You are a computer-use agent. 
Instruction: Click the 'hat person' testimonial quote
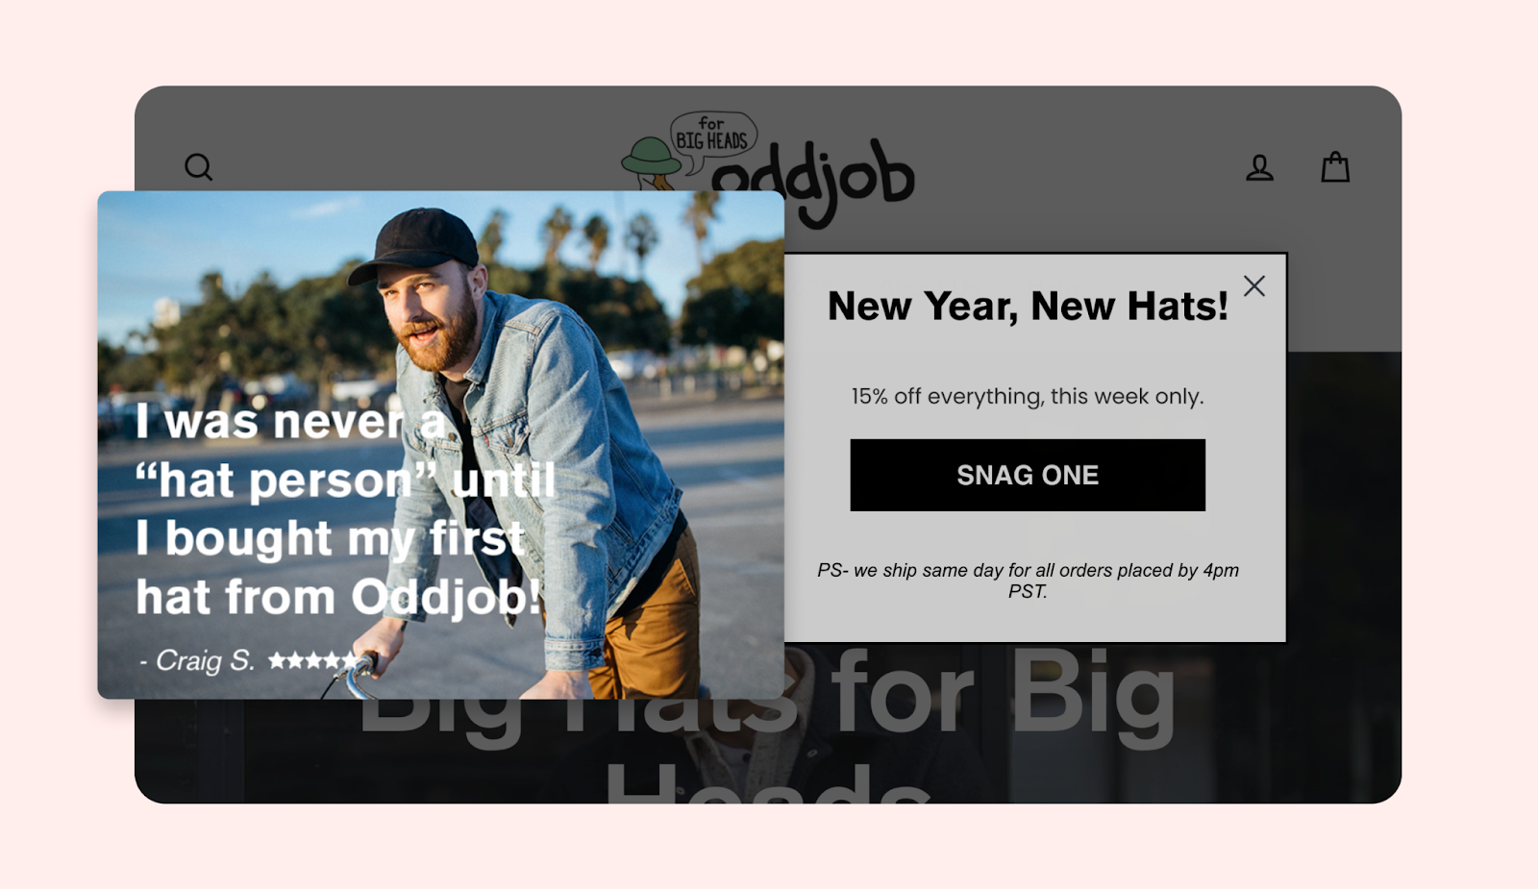click(x=345, y=509)
